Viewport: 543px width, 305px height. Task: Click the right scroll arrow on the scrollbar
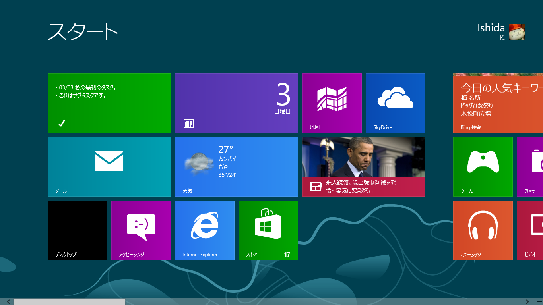click(527, 302)
